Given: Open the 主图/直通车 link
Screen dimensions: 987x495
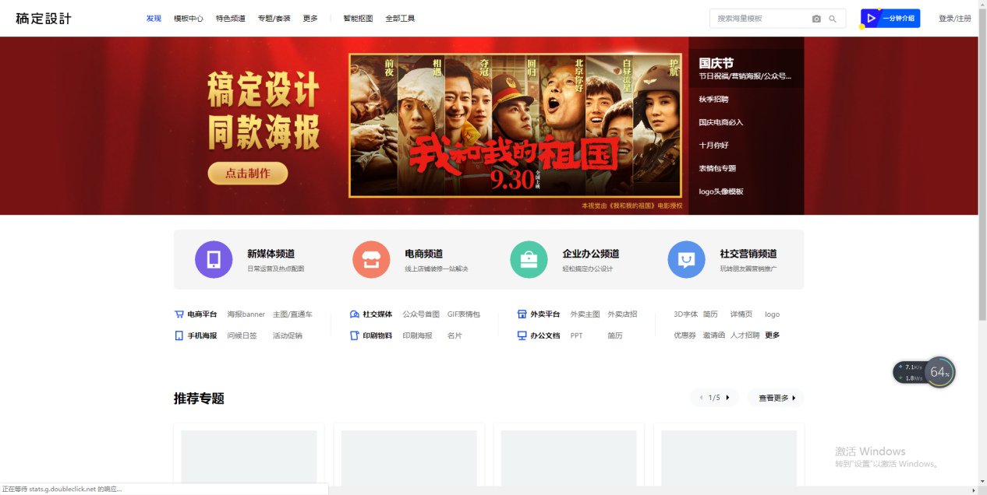Looking at the screenshot, I should click(292, 314).
